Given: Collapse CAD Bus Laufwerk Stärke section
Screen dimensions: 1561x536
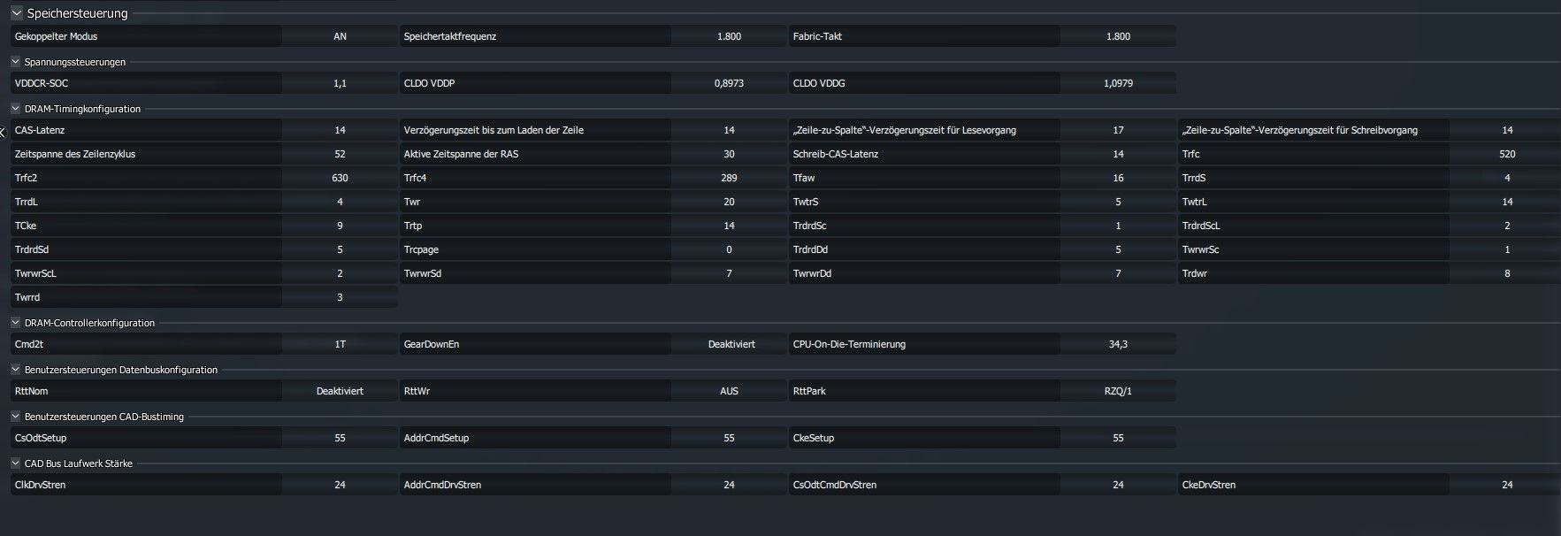Looking at the screenshot, I should click(15, 463).
